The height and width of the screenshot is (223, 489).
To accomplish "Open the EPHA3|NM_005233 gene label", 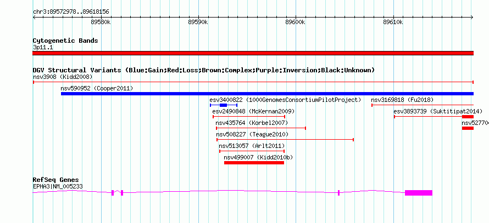I will click(x=58, y=187).
